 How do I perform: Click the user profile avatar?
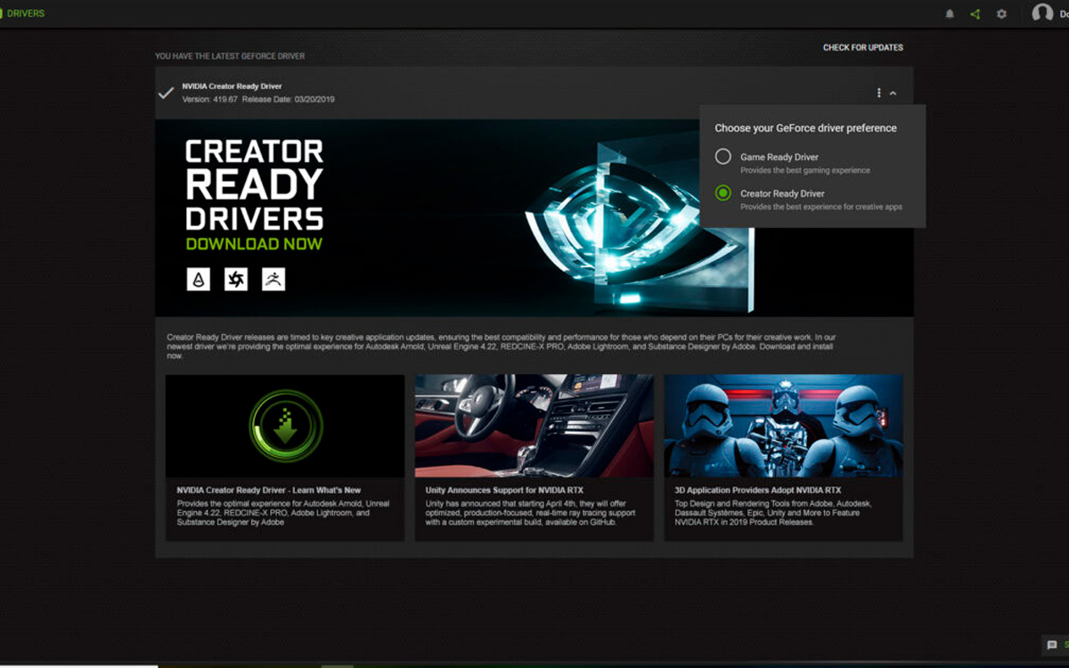pos(1041,13)
